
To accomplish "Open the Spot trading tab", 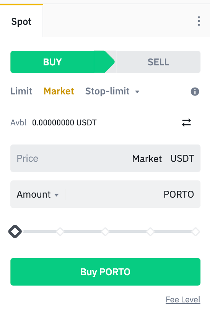I will coord(21,21).
